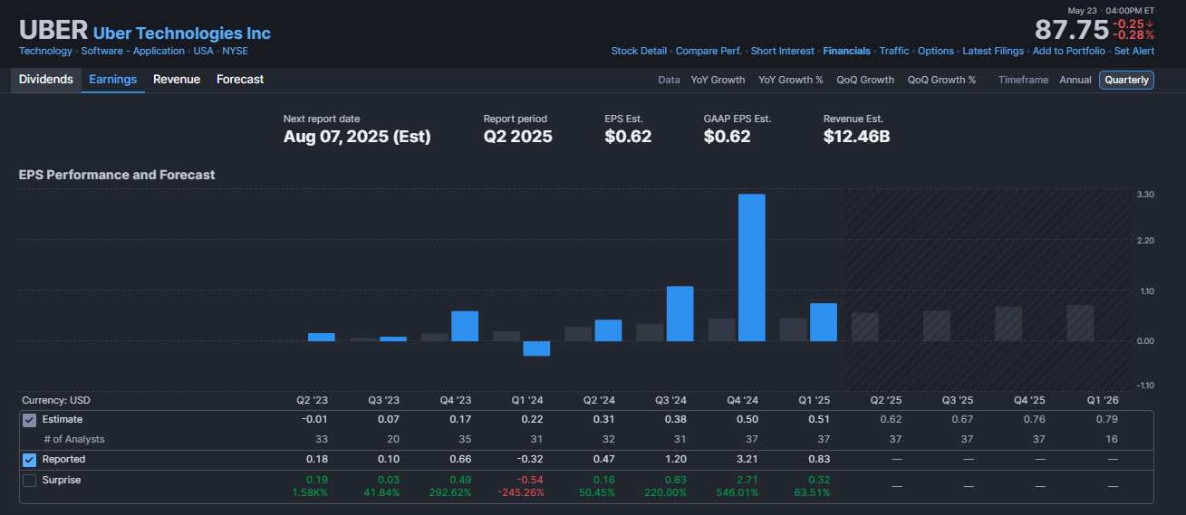Click the 1.58K% surprise value
The height and width of the screenshot is (515, 1186).
pyautogui.click(x=309, y=492)
